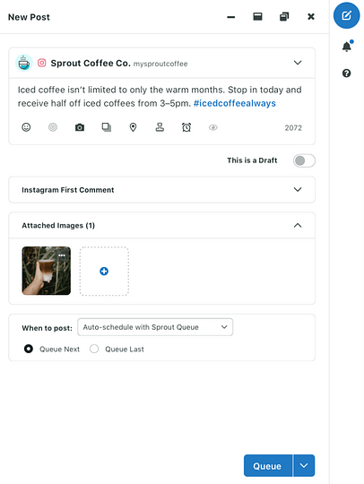Click the #icedcoffeealways hashtag
This screenshot has height=484, width=364.
point(235,103)
